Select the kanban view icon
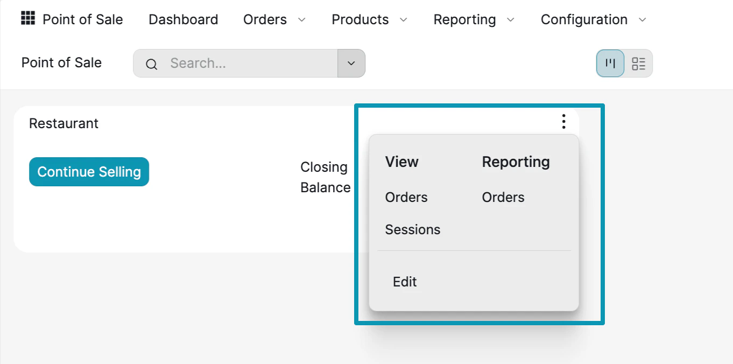 (610, 63)
